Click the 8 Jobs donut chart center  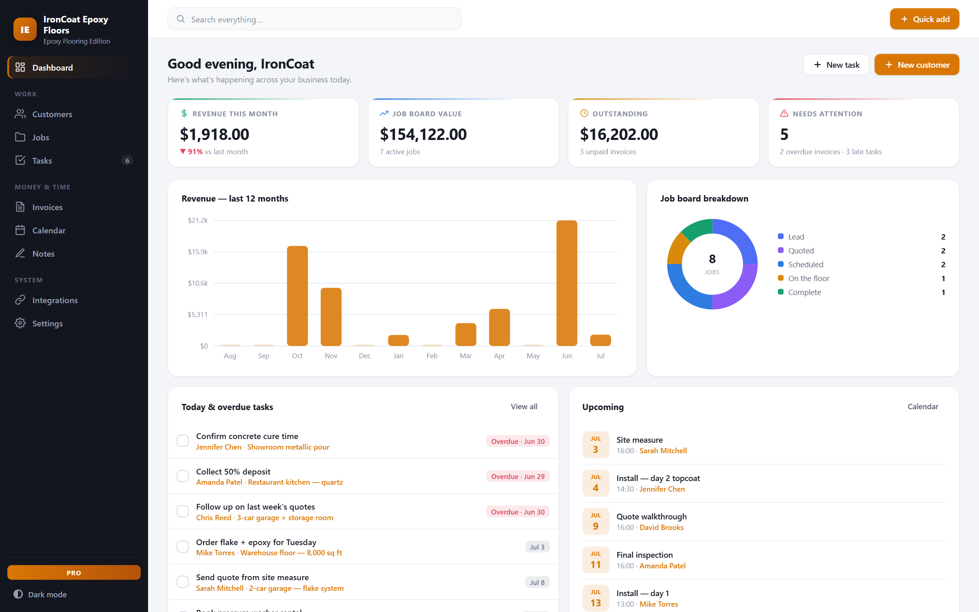click(712, 264)
